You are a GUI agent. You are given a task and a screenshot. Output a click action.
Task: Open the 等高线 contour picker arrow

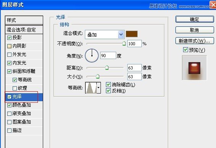[99, 88]
